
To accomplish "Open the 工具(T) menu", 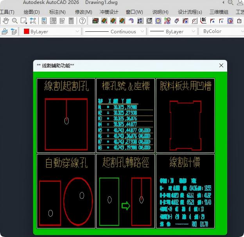I will tap(7, 12).
